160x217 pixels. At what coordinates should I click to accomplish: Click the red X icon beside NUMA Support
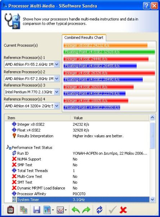point(14,159)
